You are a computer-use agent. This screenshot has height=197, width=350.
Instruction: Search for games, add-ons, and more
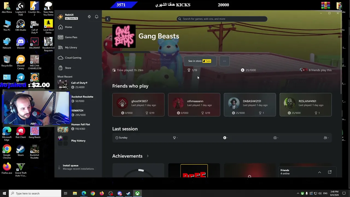[x=222, y=19]
